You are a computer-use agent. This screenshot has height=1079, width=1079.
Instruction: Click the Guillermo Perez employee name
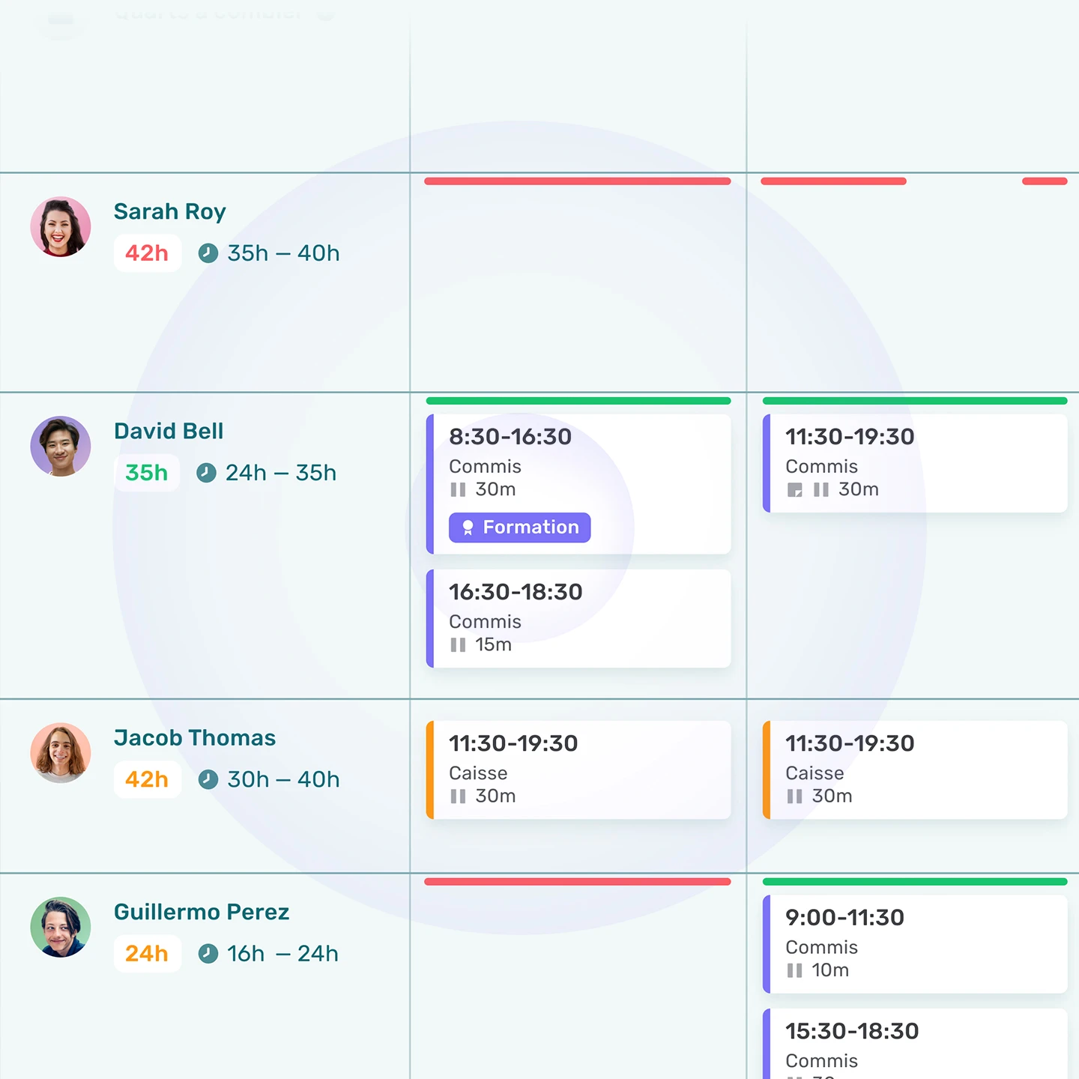coord(202,912)
